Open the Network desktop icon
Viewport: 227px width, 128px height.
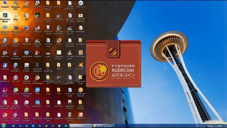click(27, 29)
